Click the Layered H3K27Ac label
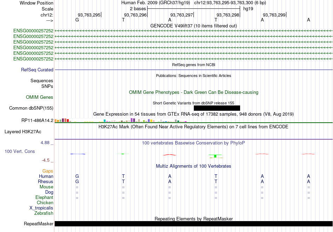This screenshot has width=333, height=232. 23,132
